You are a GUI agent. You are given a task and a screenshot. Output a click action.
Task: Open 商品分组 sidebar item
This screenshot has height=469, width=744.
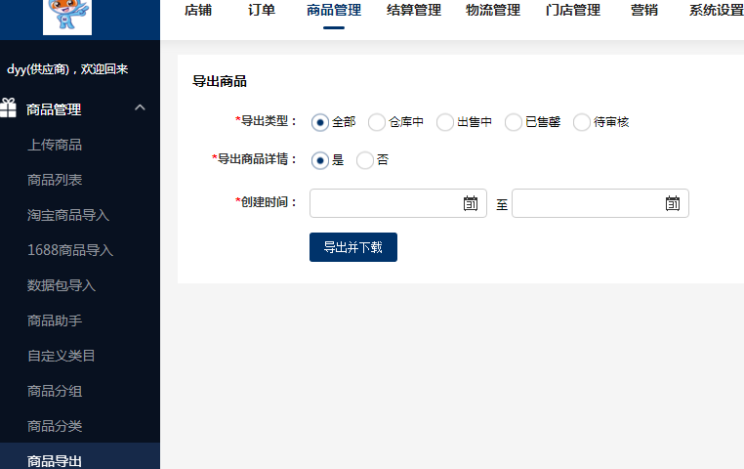(55, 391)
